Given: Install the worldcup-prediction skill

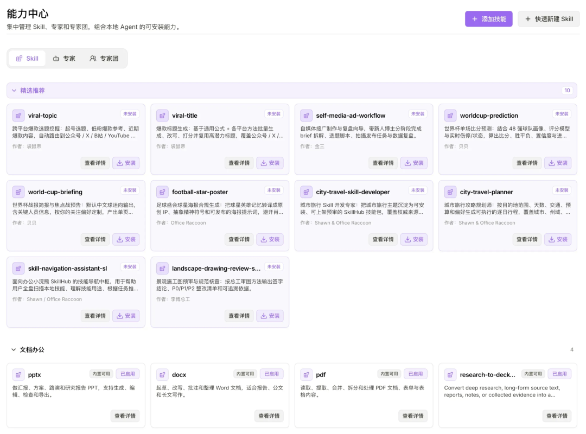Looking at the screenshot, I should pos(558,163).
